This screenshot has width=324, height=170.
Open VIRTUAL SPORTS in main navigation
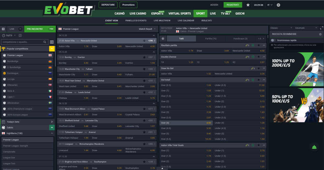coord(179,13)
